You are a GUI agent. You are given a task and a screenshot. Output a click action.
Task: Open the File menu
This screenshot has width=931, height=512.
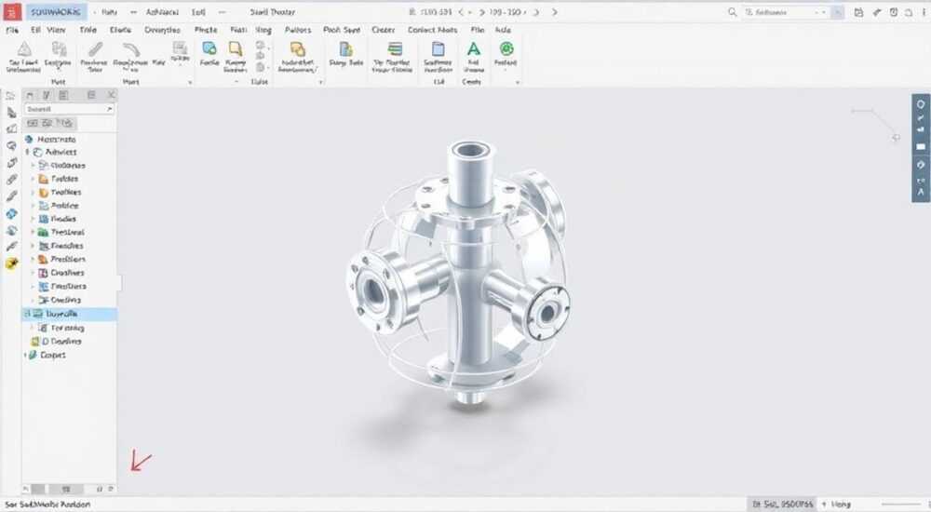pyautogui.click(x=12, y=30)
